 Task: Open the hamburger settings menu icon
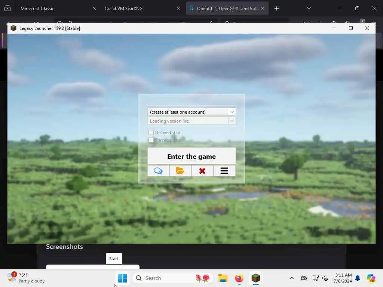click(x=224, y=171)
